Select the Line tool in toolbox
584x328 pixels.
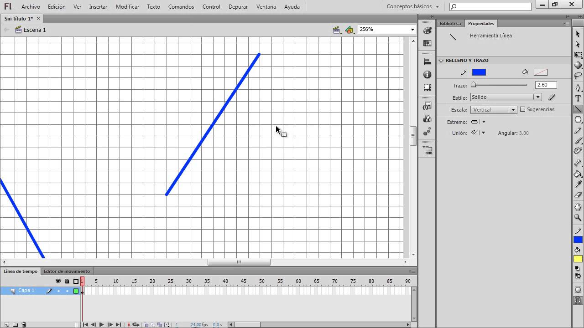coord(578,109)
